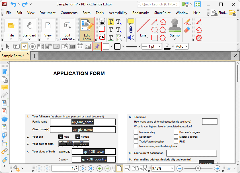Select the Sticky Note comment tool

(131, 22)
